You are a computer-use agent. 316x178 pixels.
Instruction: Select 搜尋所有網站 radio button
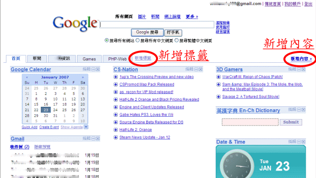(x=107, y=41)
